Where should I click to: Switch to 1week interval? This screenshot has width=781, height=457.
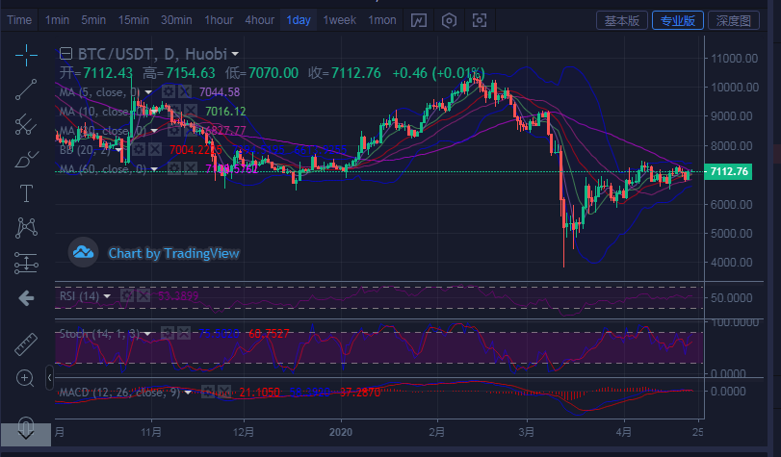(x=339, y=20)
